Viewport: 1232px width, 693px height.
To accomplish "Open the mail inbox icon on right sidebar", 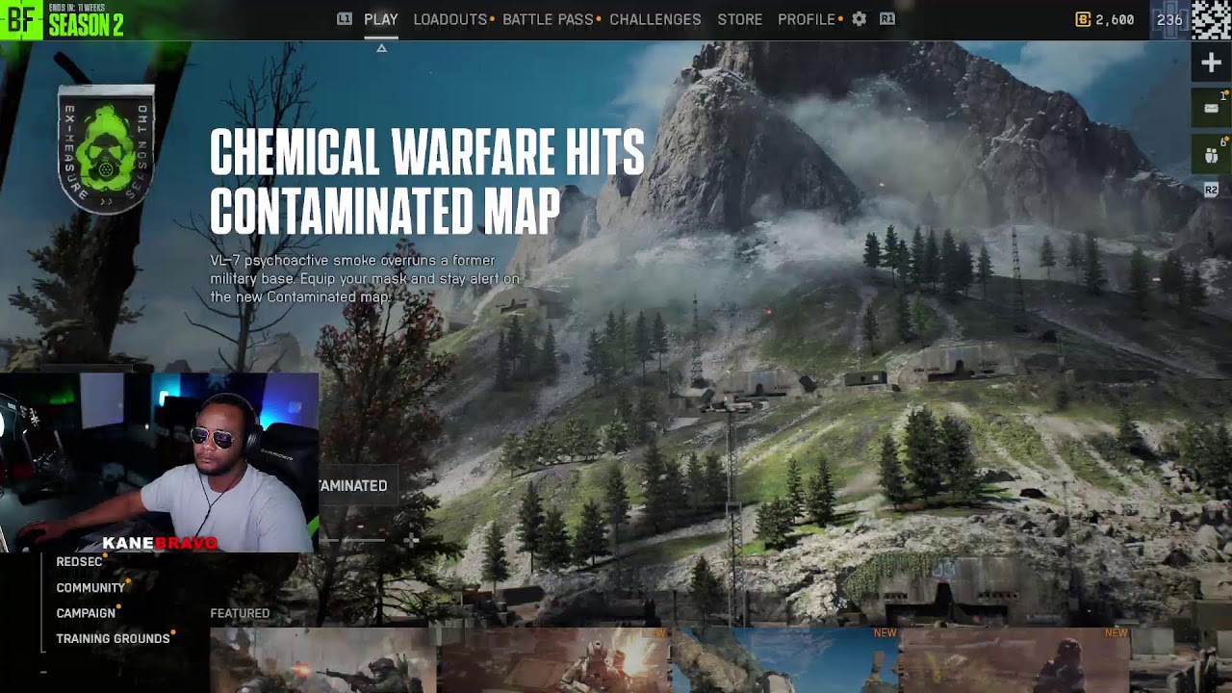I will (1211, 109).
